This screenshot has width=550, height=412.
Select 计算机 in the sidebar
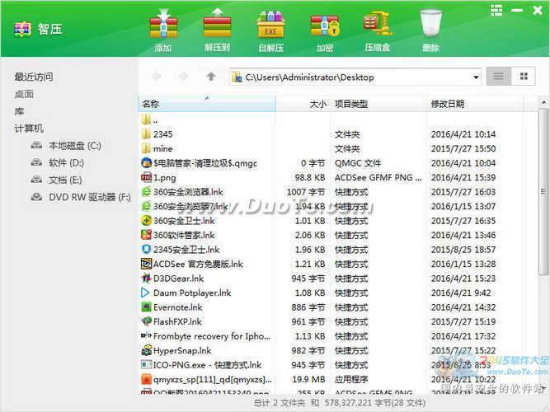[29, 129]
